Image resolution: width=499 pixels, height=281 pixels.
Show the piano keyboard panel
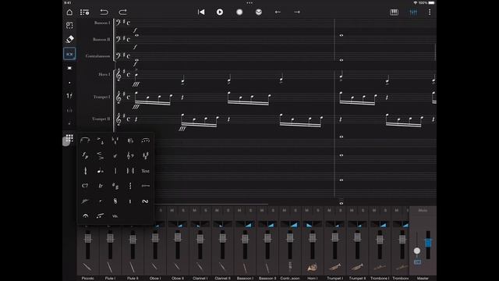click(x=394, y=12)
